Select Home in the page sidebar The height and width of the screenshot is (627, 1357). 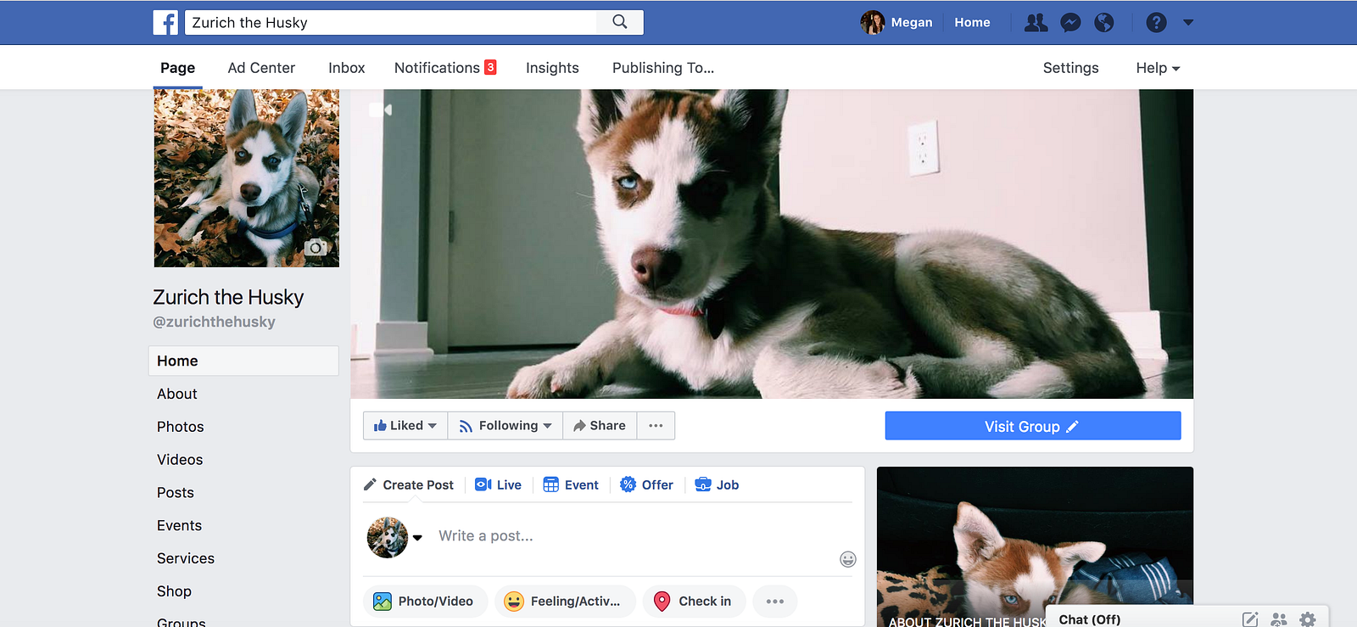coord(243,361)
